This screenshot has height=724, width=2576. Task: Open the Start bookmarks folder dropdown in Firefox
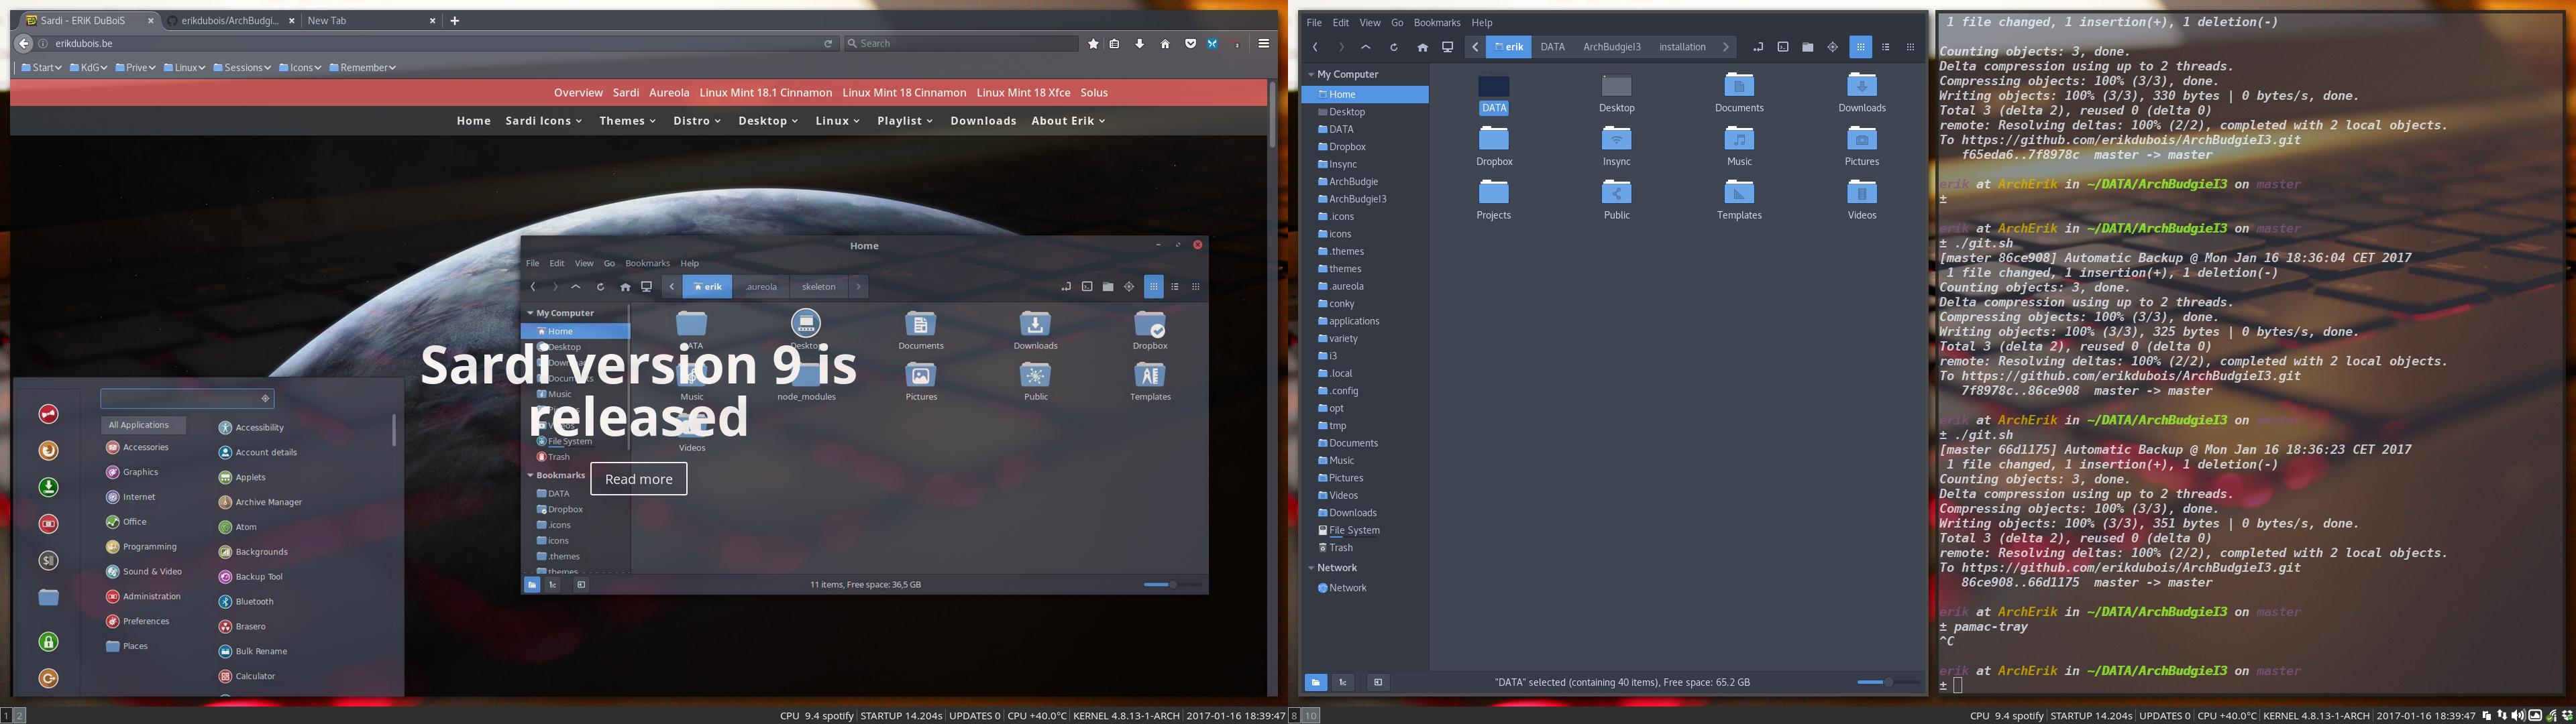click(41, 68)
